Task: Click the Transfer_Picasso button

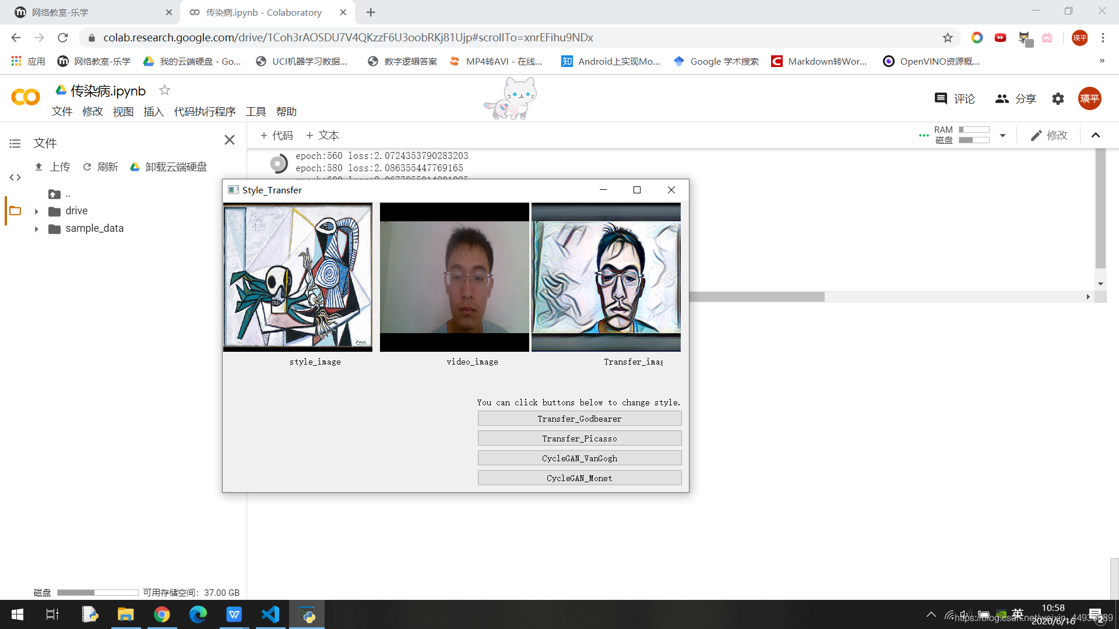Action: pos(579,439)
